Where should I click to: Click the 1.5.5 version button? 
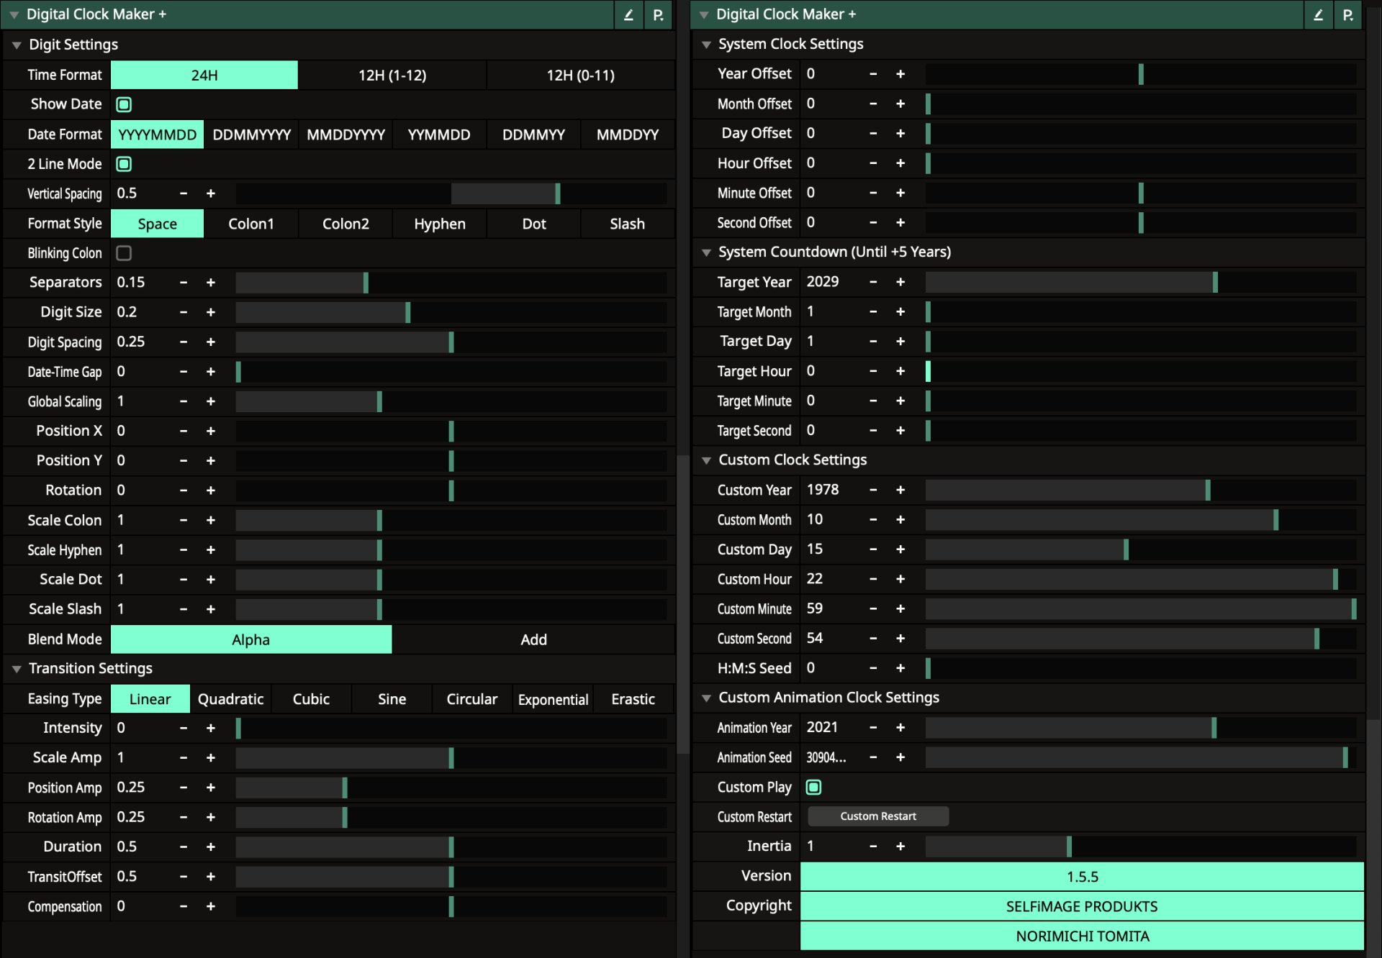click(x=1082, y=877)
